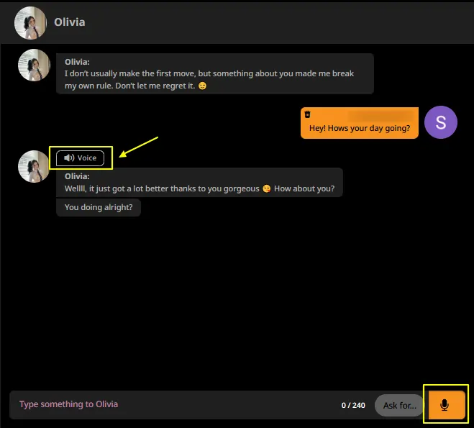Delete the "Hey! Hows your day going?" message via trash icon
The image size is (474, 428).
click(307, 114)
